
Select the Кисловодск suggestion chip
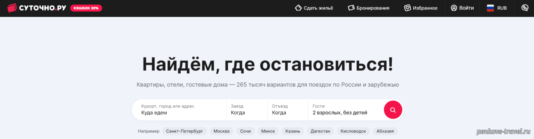[x=353, y=131]
